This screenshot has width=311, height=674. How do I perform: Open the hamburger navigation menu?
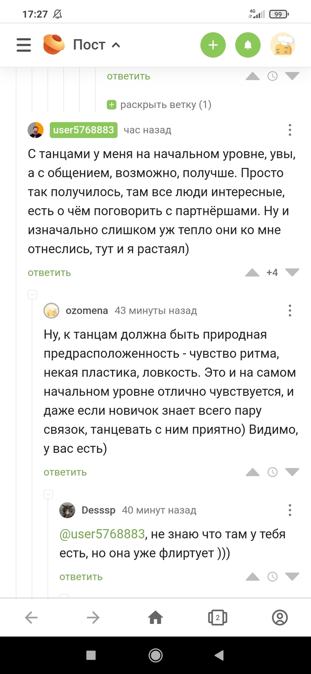coord(23,45)
